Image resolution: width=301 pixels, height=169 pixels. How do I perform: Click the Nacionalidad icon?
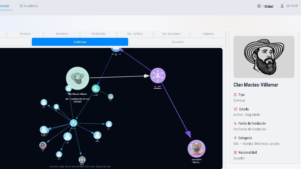pyautogui.click(x=235, y=152)
